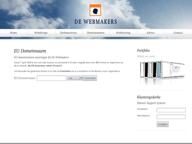Click the DE WEBMAKERS site title
Screen dimensions: 192x144
point(96,22)
